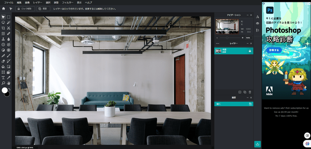Select the Paint Bucket fill tool
The image size is (311, 149).
(x=3, y=67)
